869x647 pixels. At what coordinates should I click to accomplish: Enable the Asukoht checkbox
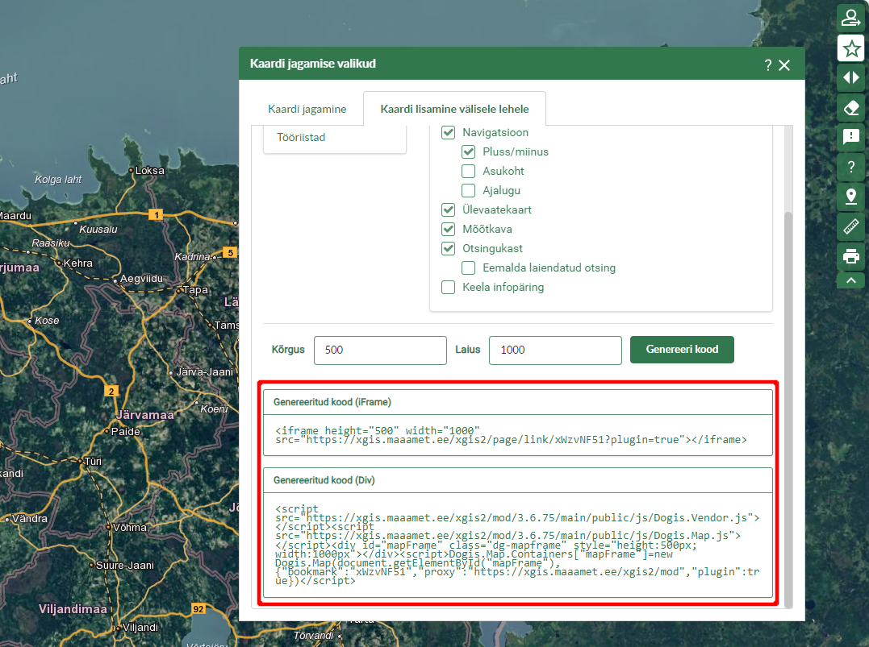[x=468, y=171]
